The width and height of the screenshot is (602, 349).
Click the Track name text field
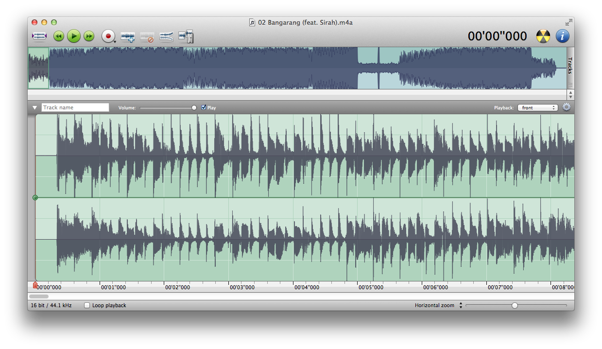pos(75,107)
